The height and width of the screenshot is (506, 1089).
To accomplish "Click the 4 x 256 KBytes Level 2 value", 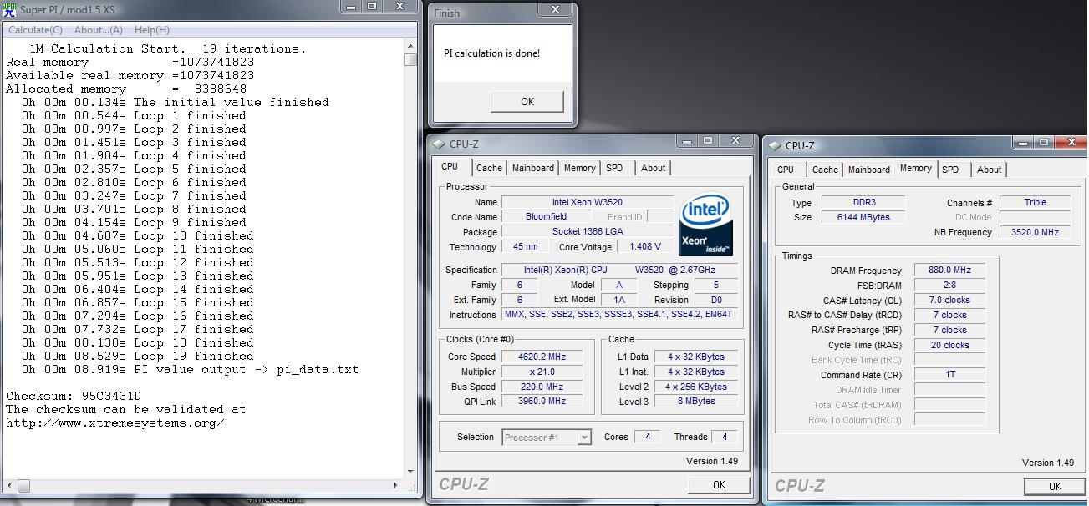I will [695, 387].
